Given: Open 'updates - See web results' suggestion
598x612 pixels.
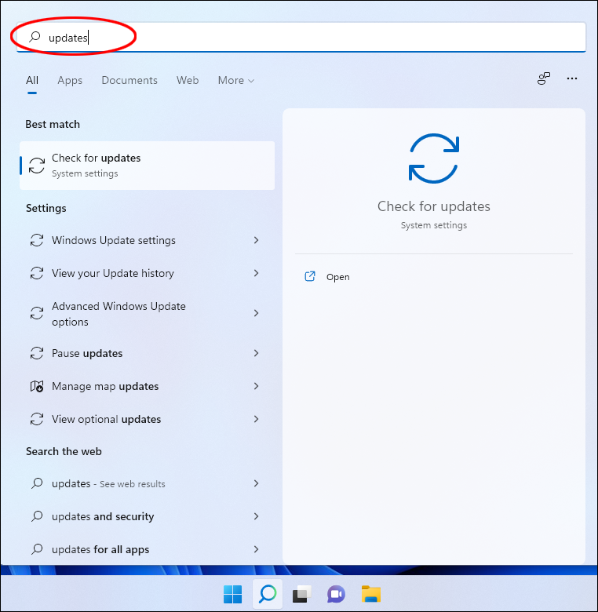Looking at the screenshot, I should click(148, 483).
